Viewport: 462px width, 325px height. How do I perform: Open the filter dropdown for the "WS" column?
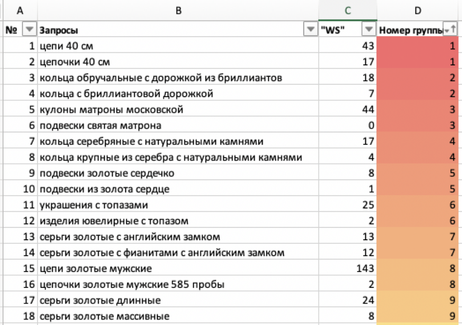[x=369, y=30]
